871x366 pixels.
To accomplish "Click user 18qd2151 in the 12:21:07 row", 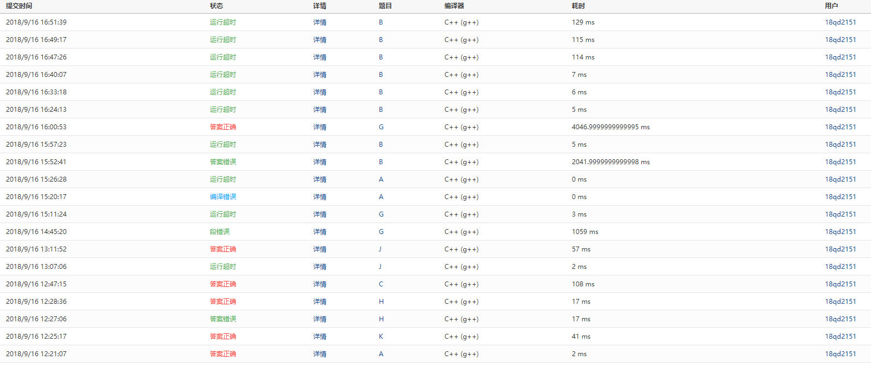I will [840, 354].
